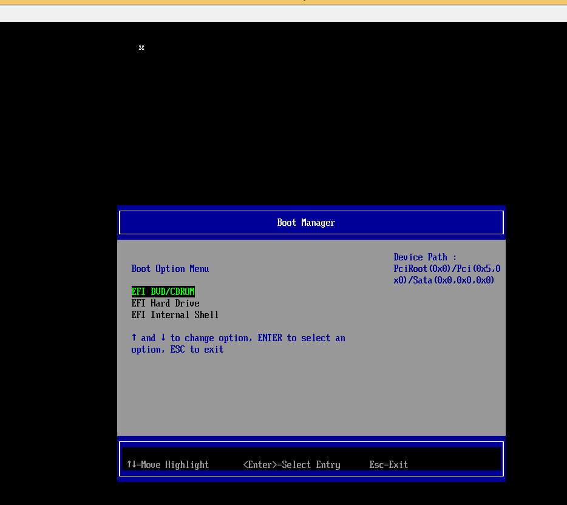The width and height of the screenshot is (567, 505).
Task: Click the Boot Option Menu heading
Action: pos(170,269)
